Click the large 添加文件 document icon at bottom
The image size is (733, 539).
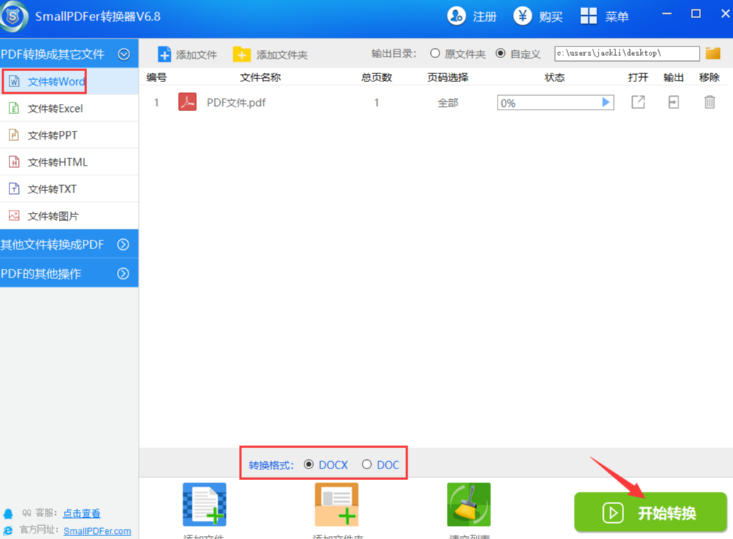tap(204, 505)
